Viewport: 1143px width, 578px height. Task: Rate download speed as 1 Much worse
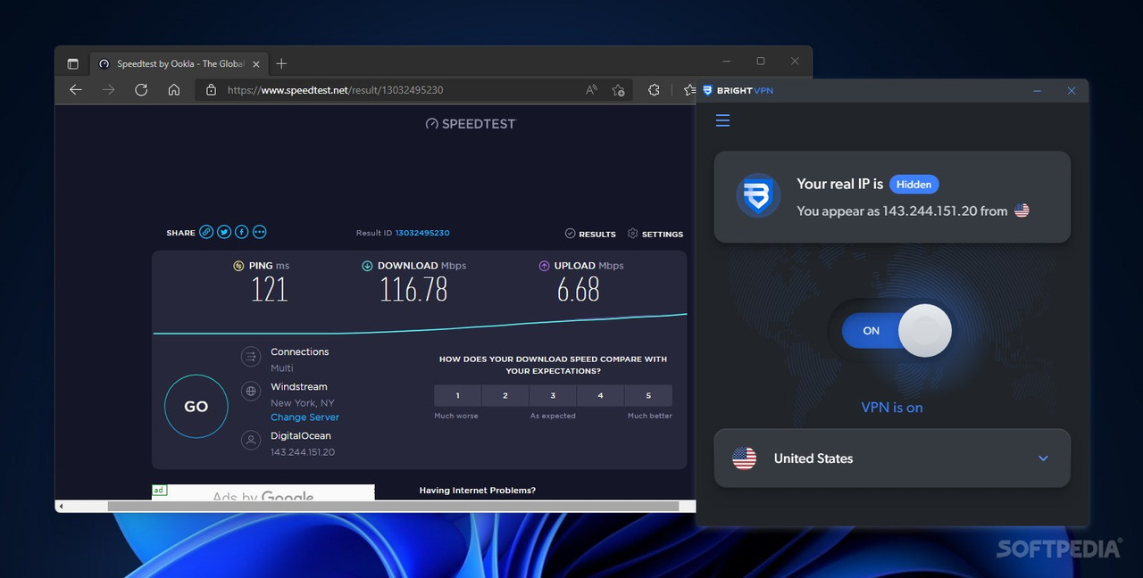457,396
